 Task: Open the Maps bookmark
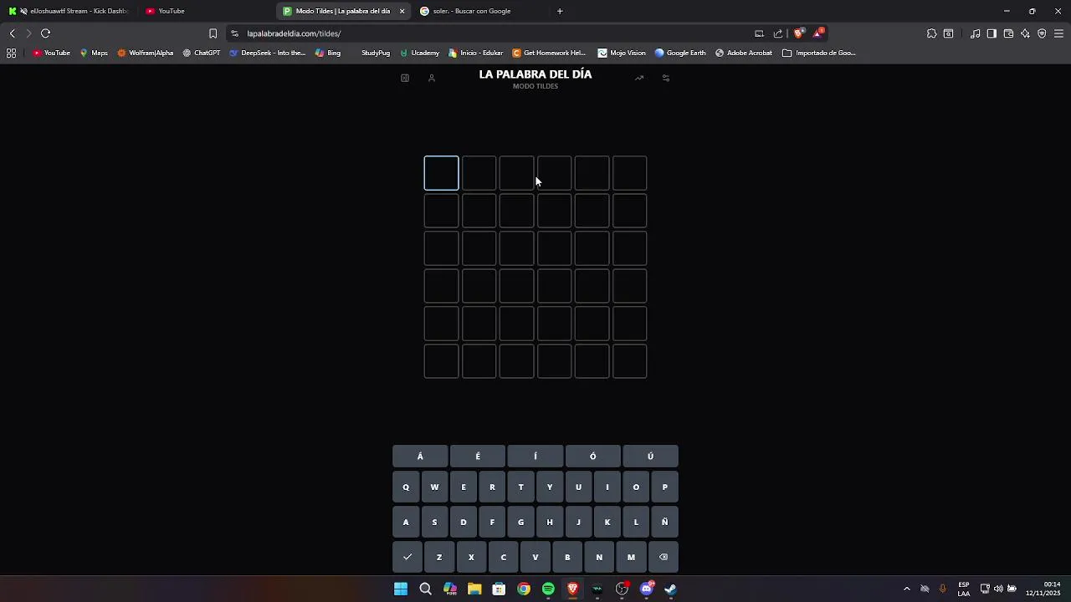(x=94, y=53)
